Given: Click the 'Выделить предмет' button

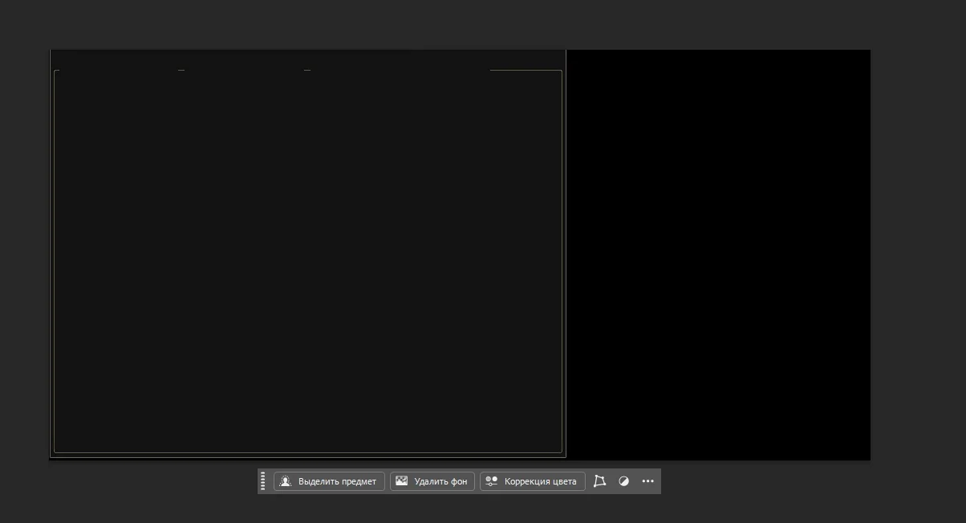Looking at the screenshot, I should 329,481.
